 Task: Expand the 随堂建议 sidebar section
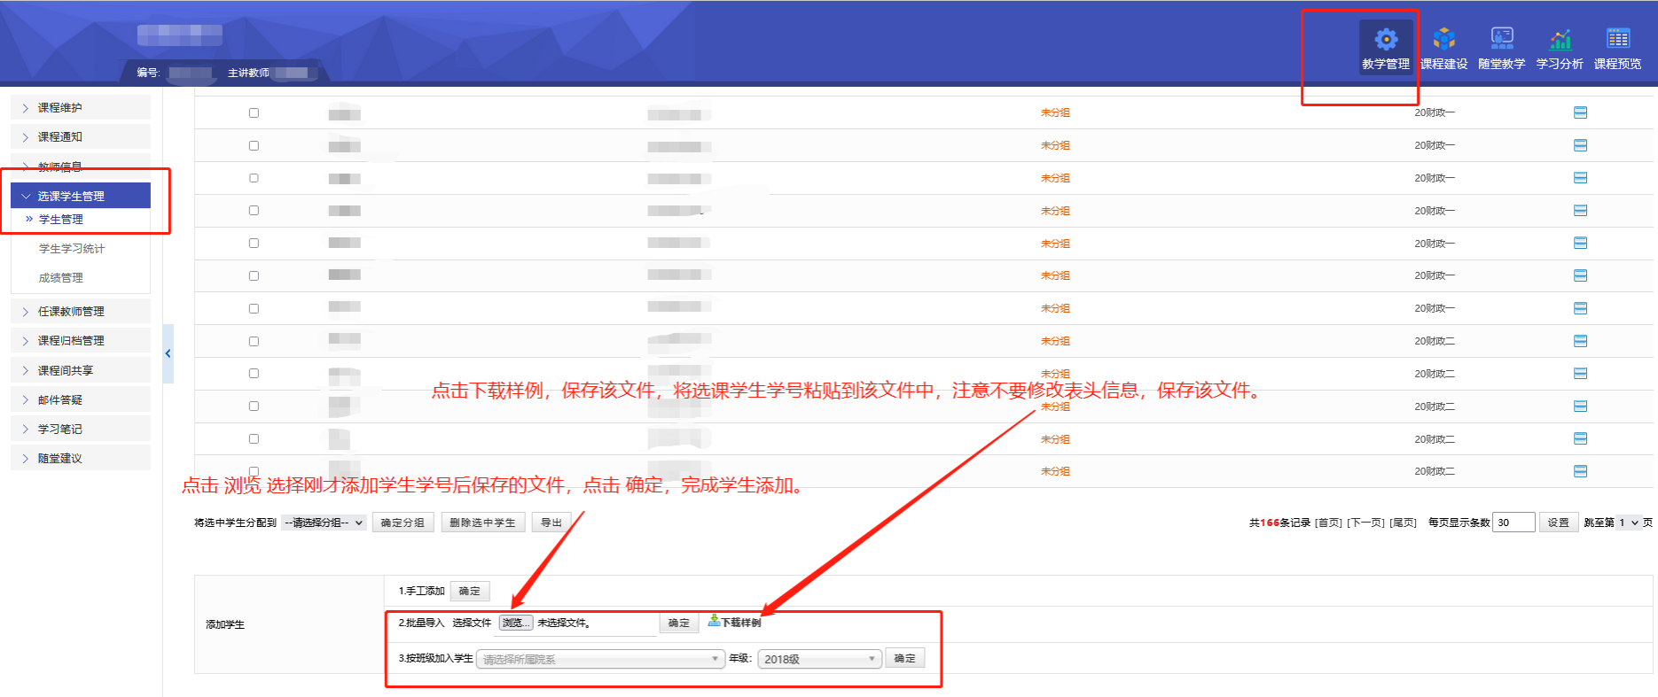pyautogui.click(x=81, y=458)
